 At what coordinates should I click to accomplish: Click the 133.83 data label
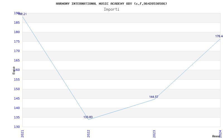pos(88,117)
